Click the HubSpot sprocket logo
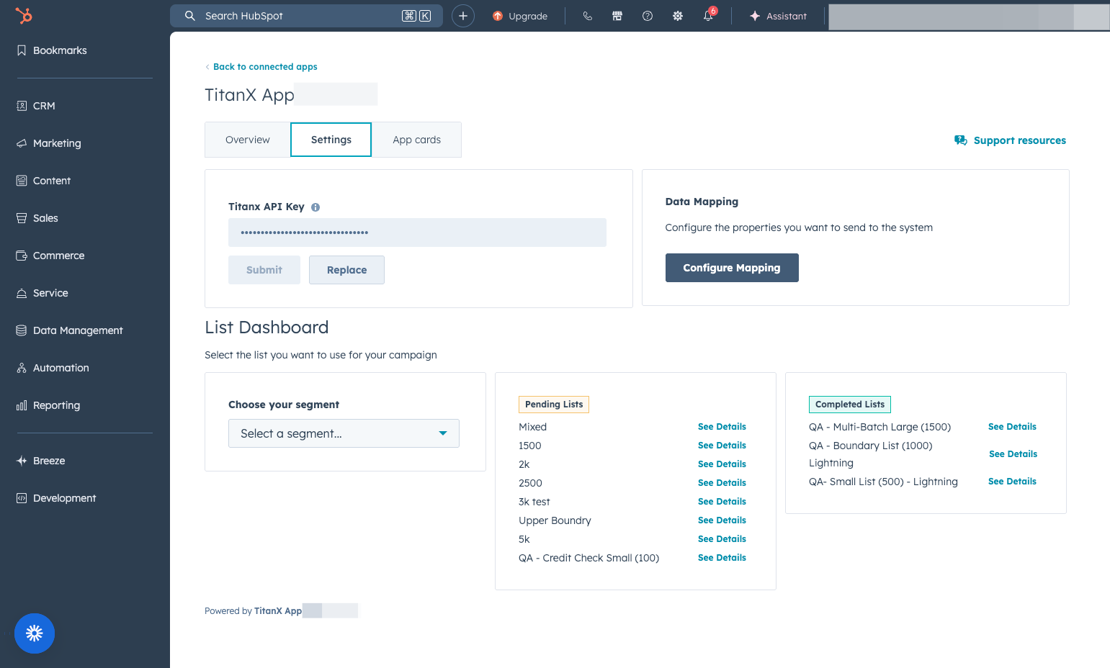 click(24, 15)
